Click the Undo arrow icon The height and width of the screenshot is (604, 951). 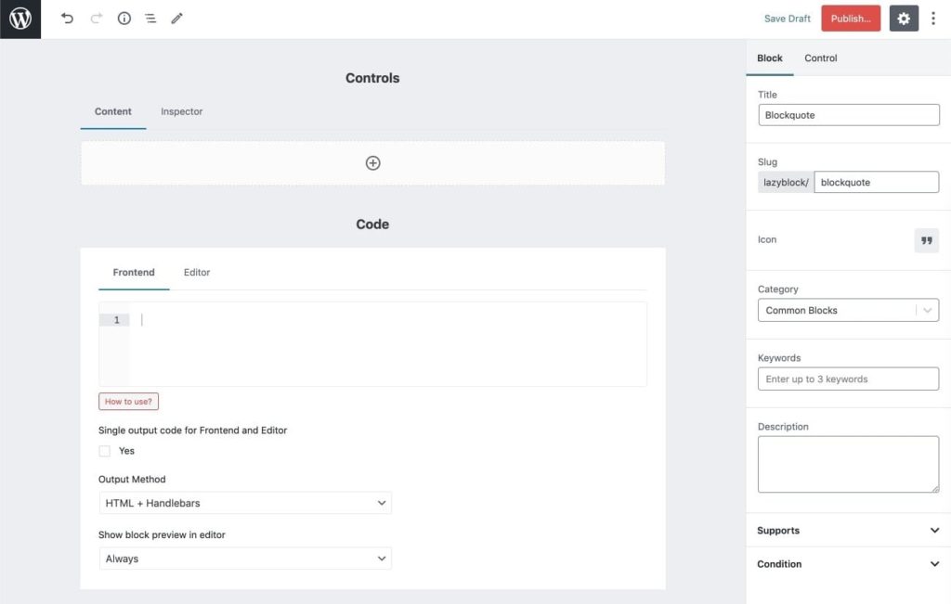coord(68,19)
